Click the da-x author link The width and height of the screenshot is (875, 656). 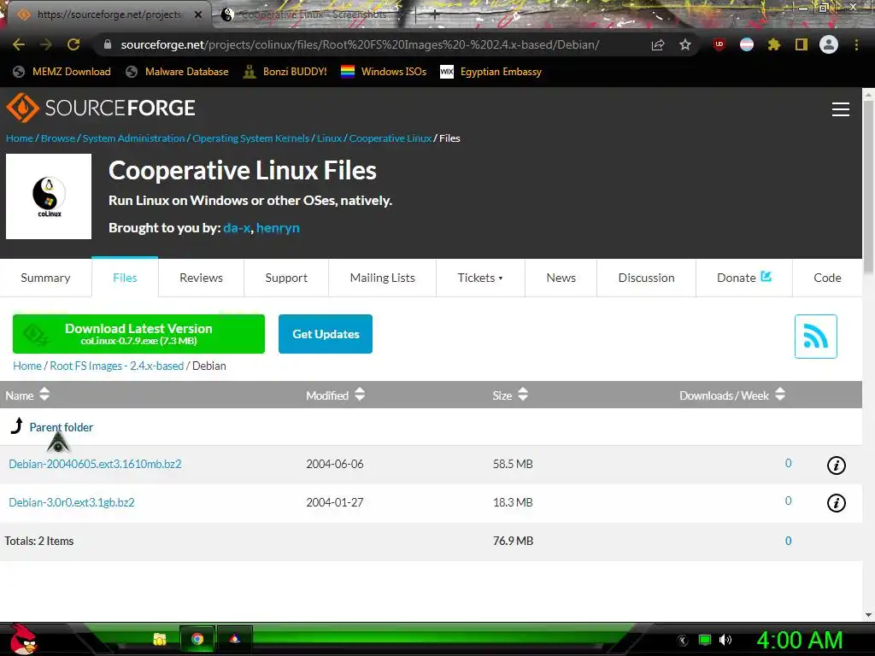pyautogui.click(x=237, y=227)
